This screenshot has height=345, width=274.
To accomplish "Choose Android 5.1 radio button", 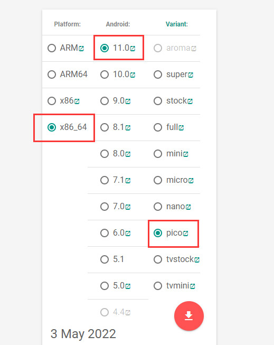I will point(105,259).
